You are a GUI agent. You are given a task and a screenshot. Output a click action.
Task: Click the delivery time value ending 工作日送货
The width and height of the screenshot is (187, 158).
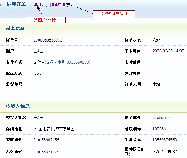point(165,152)
